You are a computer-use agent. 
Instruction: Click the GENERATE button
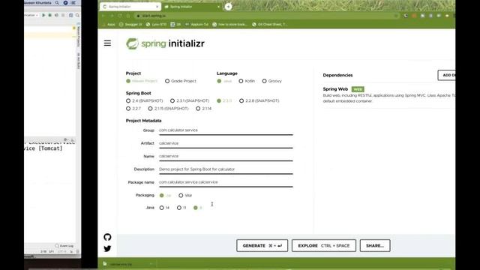tap(262, 245)
